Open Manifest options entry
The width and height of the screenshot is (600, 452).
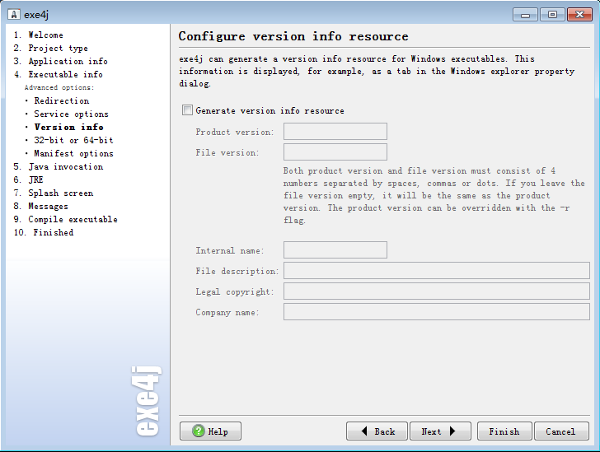73,153
